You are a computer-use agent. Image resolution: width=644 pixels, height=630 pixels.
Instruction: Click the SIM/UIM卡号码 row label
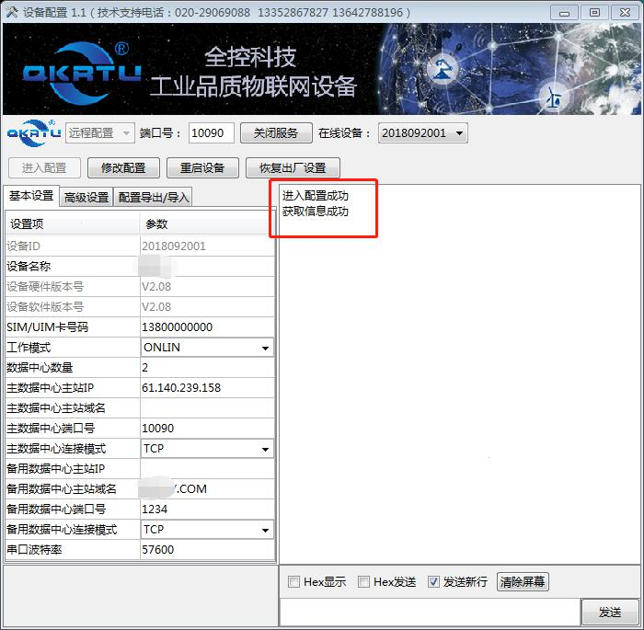[x=48, y=327]
